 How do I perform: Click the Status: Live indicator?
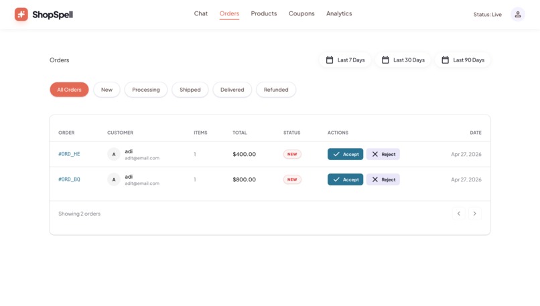487,15
